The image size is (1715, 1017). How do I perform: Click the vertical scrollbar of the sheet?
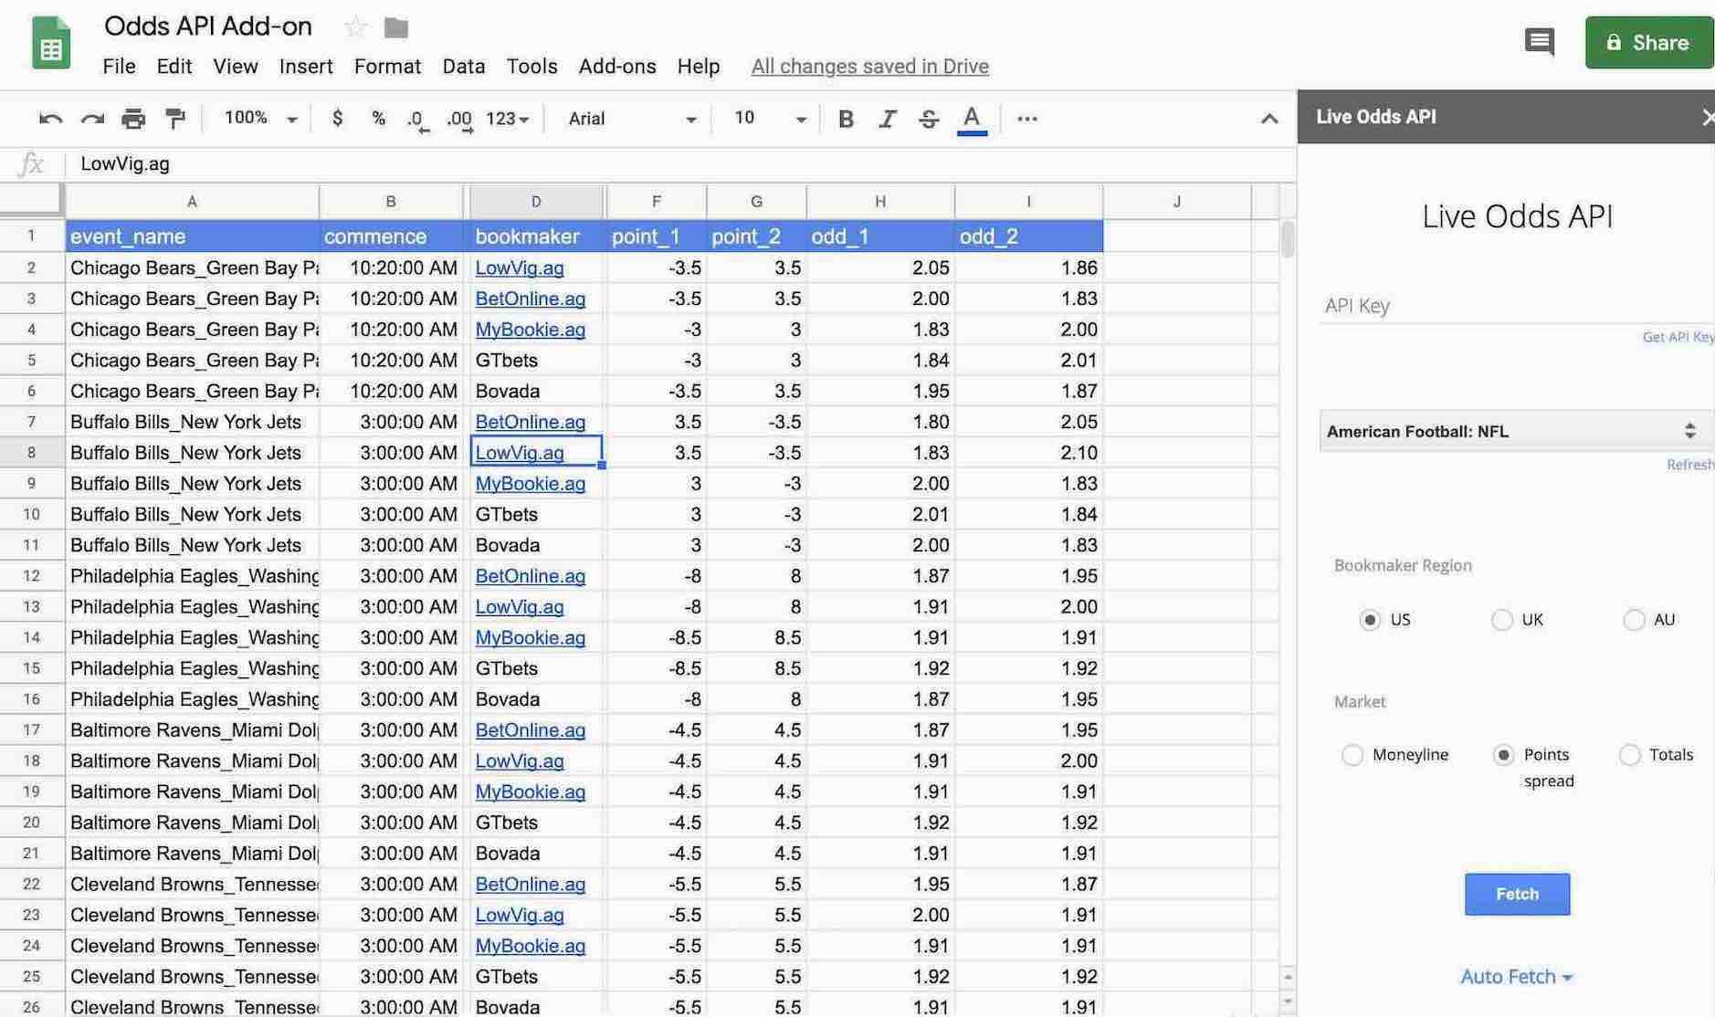pyautogui.click(x=1288, y=239)
